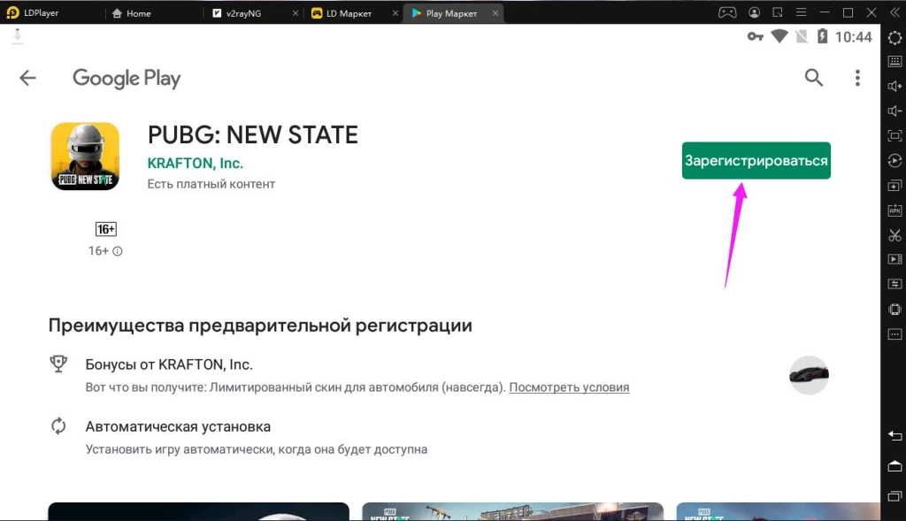
Task: Switch to the LD Маркет tab
Action: tap(348, 12)
